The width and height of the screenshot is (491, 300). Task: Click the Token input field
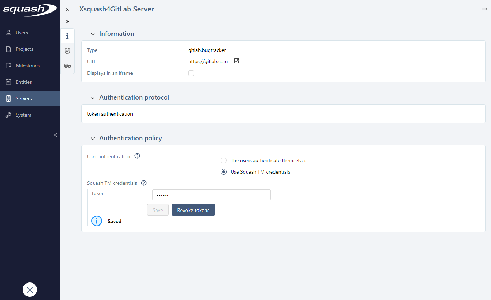(x=211, y=195)
